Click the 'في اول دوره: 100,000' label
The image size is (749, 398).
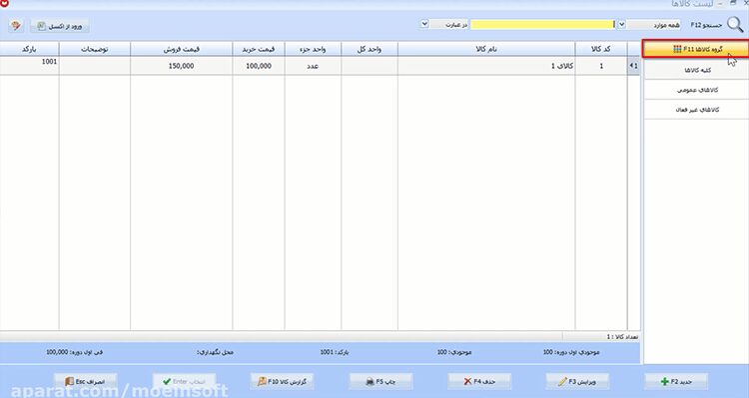74,352
